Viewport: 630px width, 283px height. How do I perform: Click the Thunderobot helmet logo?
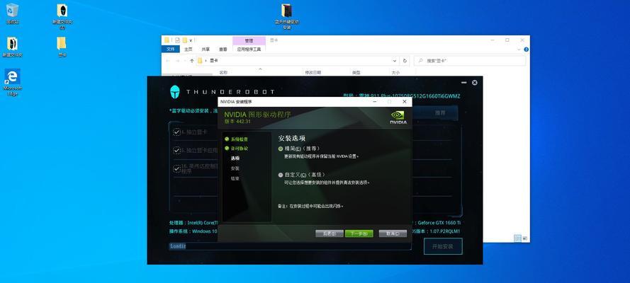point(175,92)
